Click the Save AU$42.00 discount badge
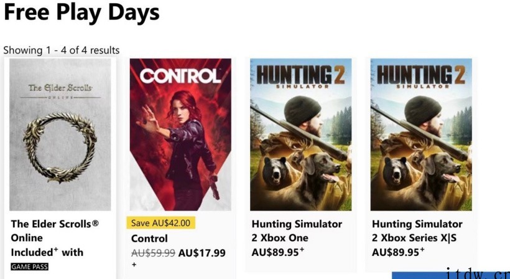 pos(160,223)
